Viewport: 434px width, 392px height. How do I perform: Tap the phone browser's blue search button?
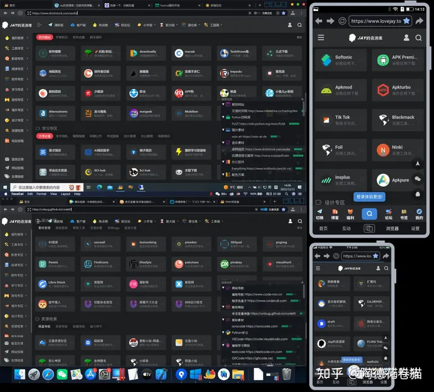(x=369, y=214)
